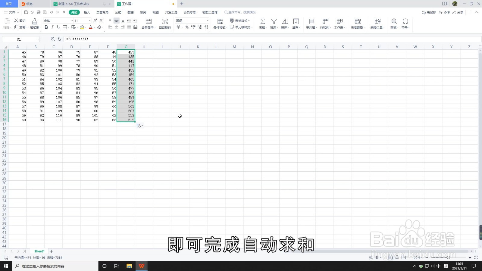Expand the 常规 number format dropdown
The height and width of the screenshot is (271, 482).
207,20
